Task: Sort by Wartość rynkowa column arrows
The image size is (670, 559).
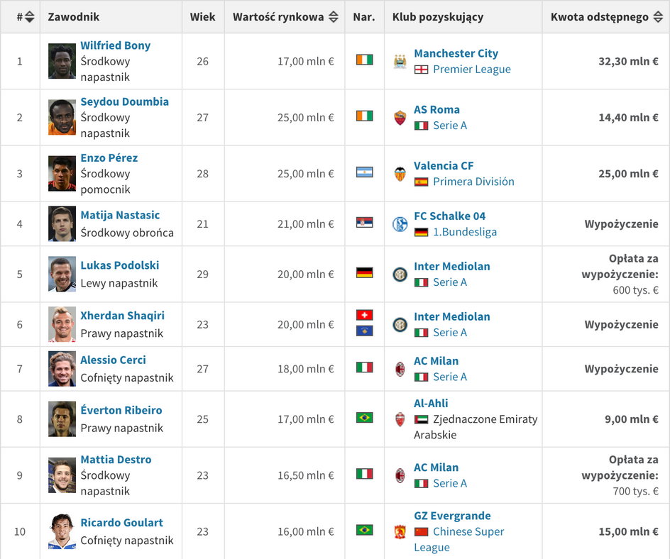Action: point(334,17)
